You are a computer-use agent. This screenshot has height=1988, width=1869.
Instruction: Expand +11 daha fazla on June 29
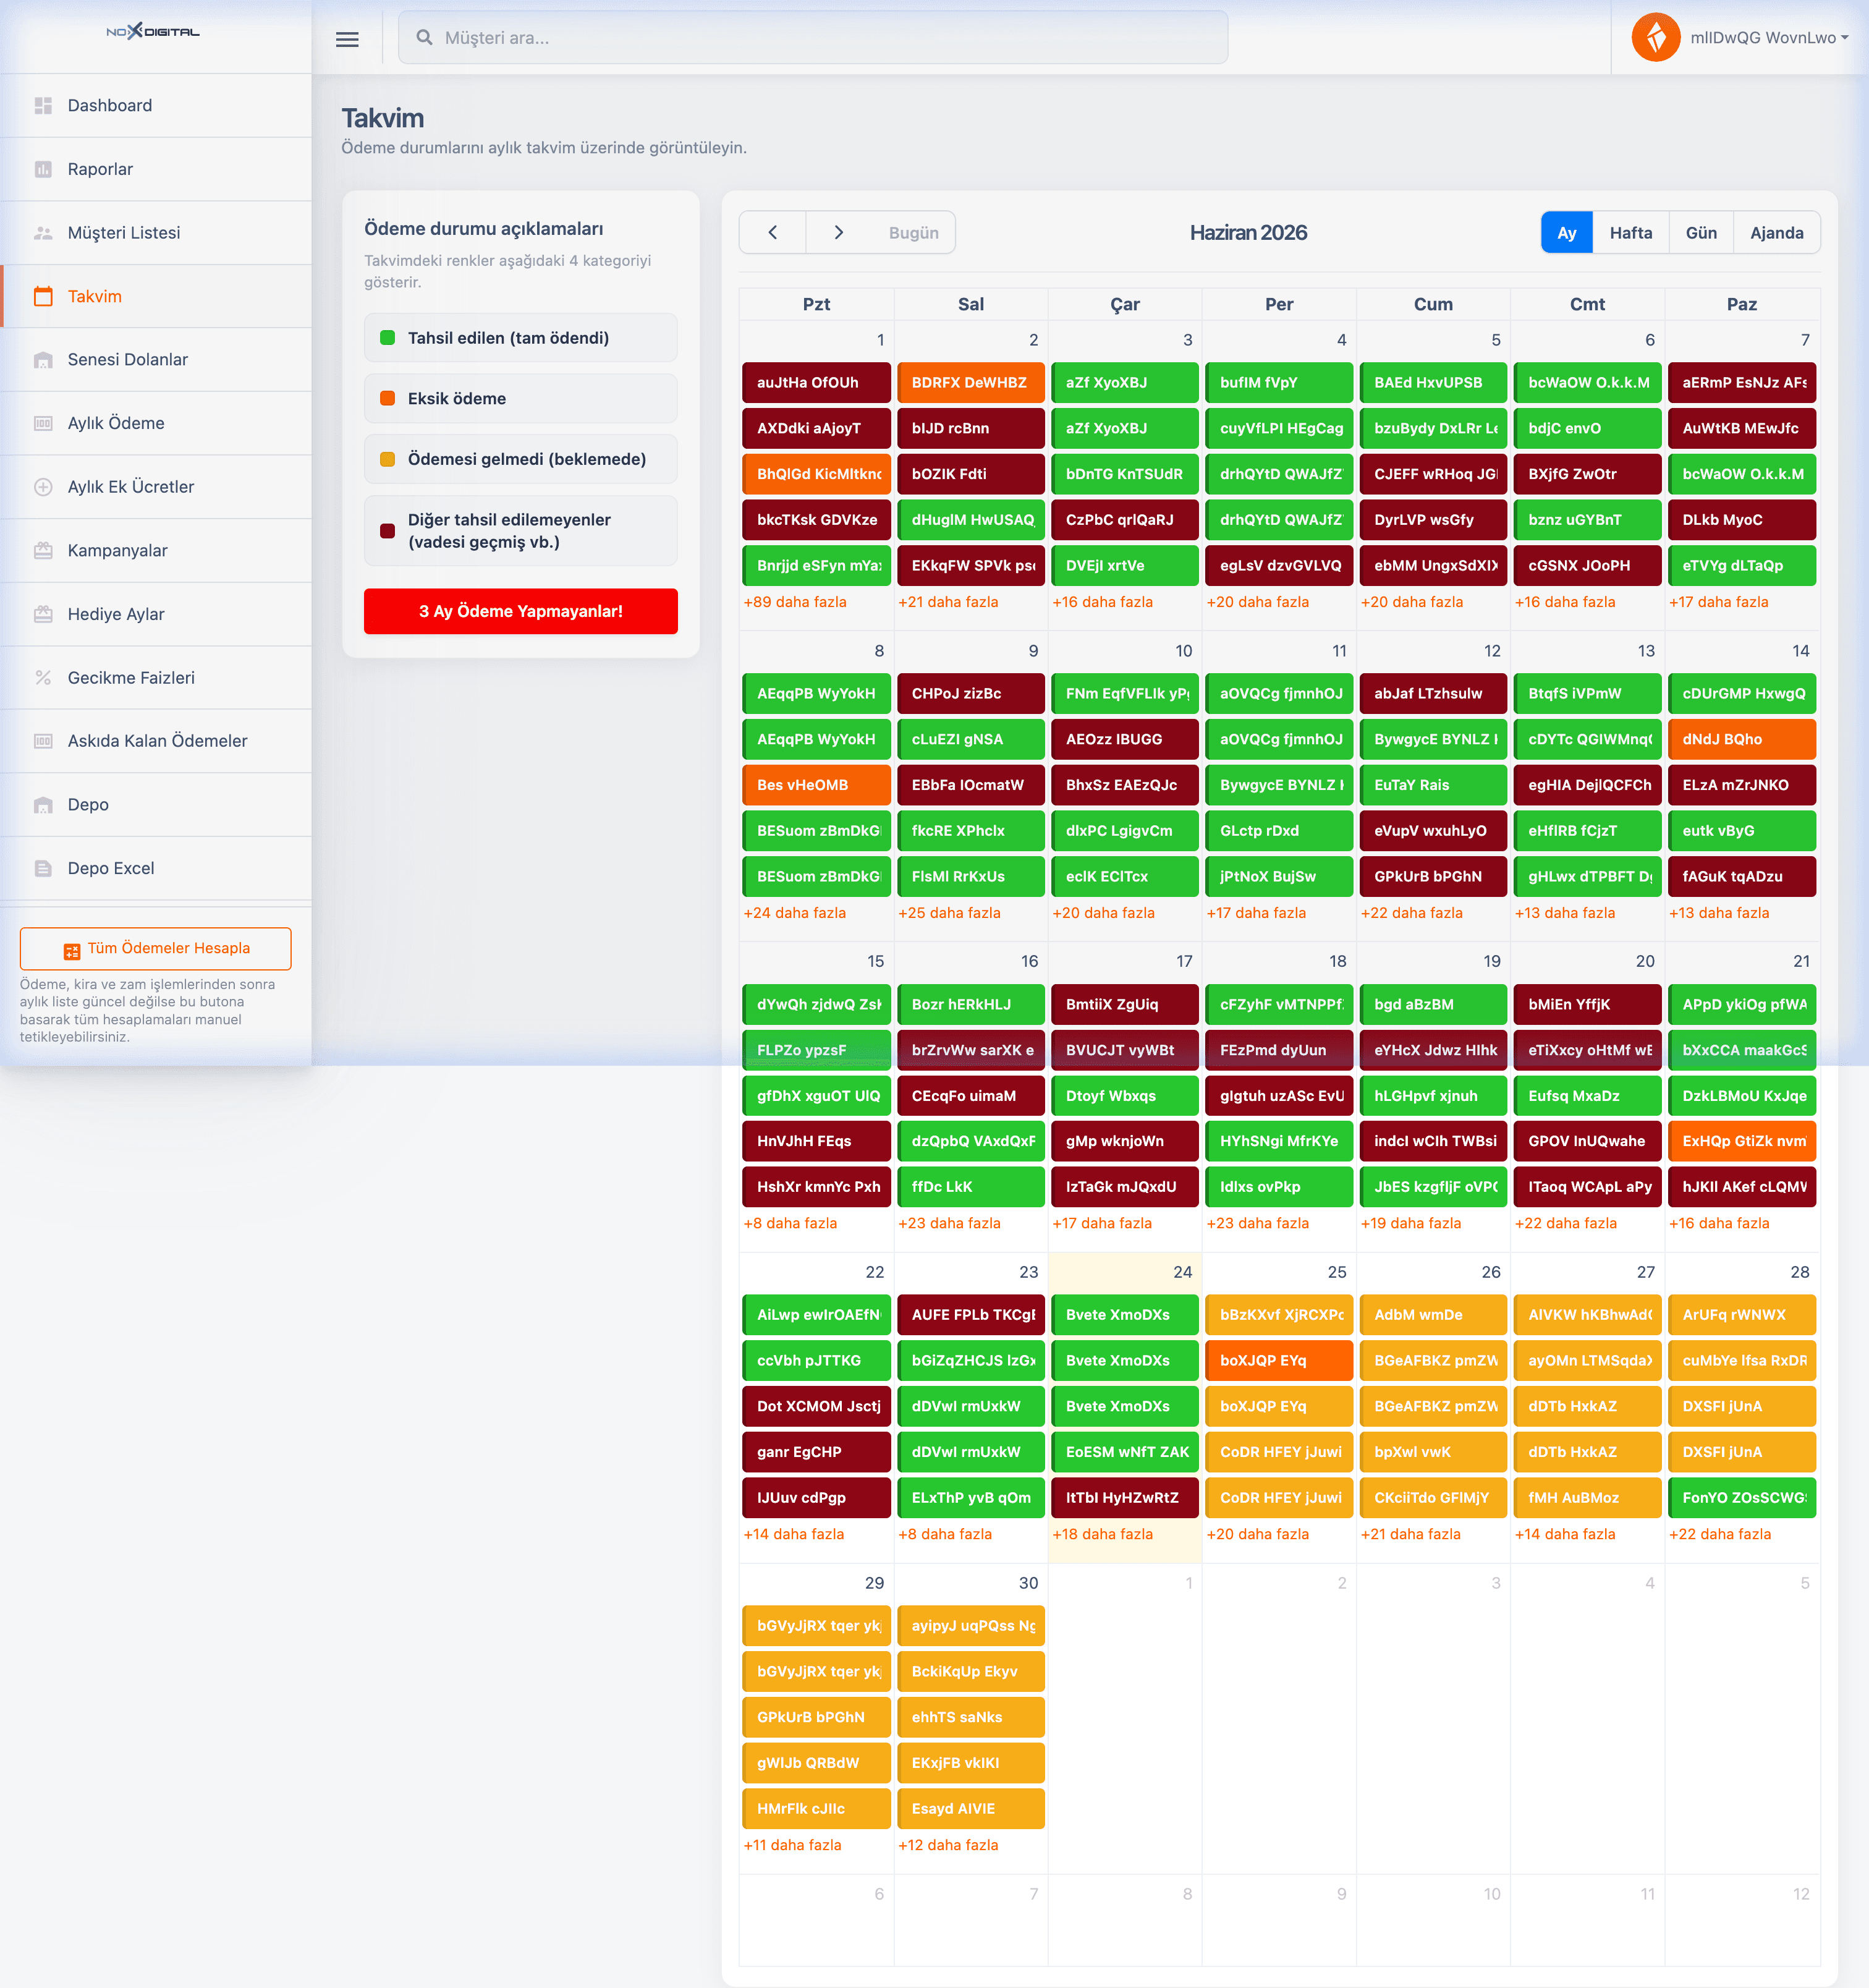pyautogui.click(x=792, y=1845)
